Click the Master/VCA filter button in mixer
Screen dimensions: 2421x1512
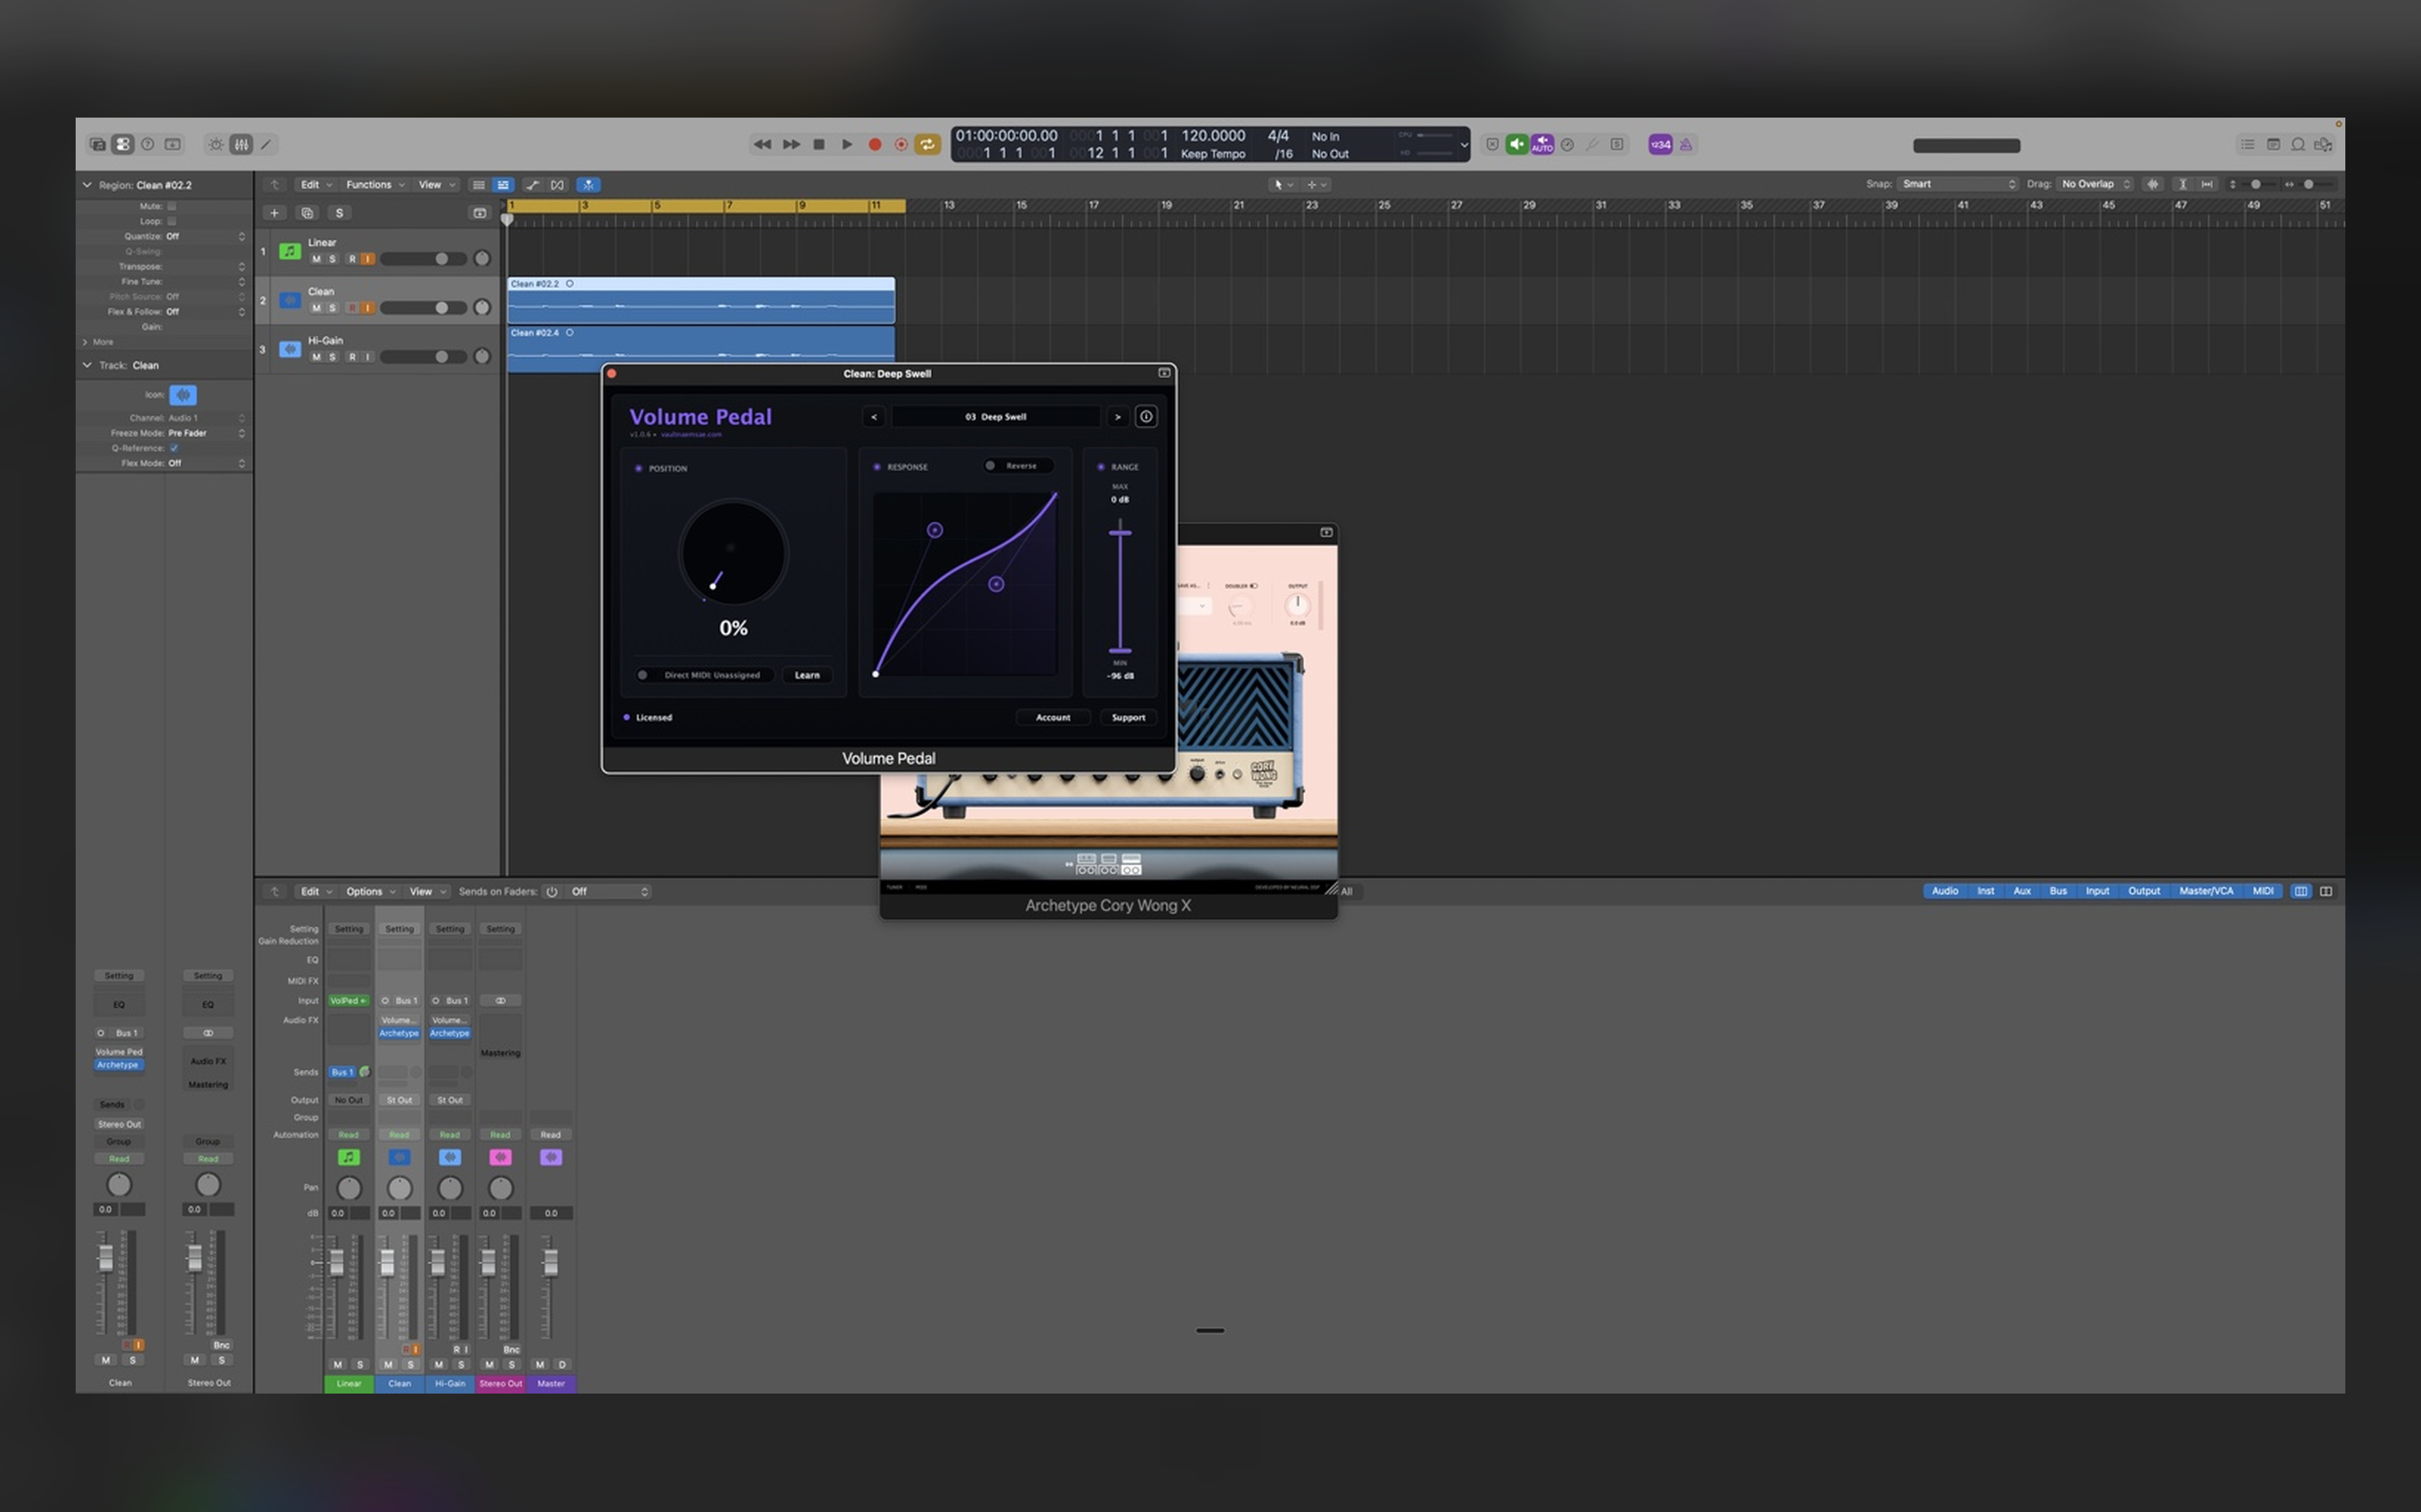point(2206,891)
